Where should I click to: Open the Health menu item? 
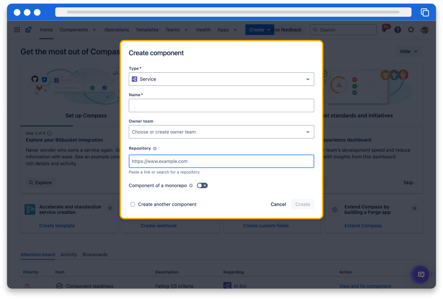203,30
